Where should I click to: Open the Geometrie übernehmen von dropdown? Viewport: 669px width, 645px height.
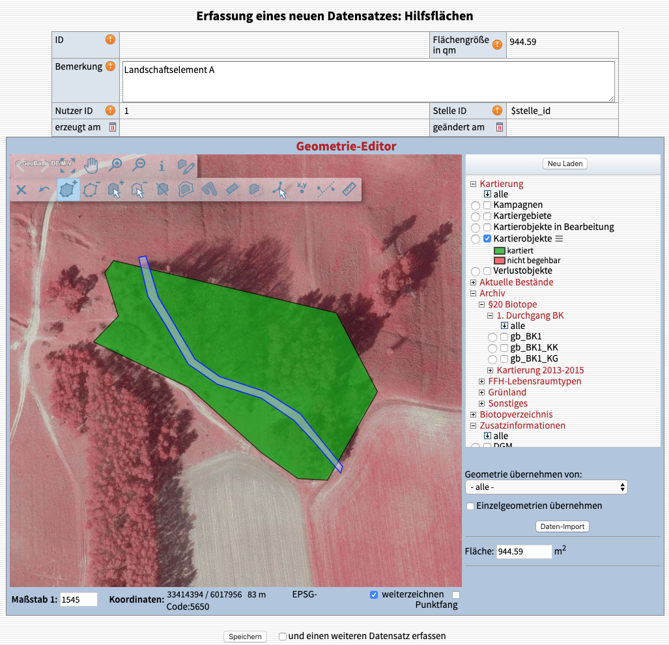546,487
